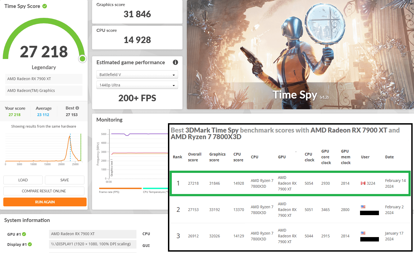
Task: Click the US flag in rank 2 row
Action: [363, 207]
